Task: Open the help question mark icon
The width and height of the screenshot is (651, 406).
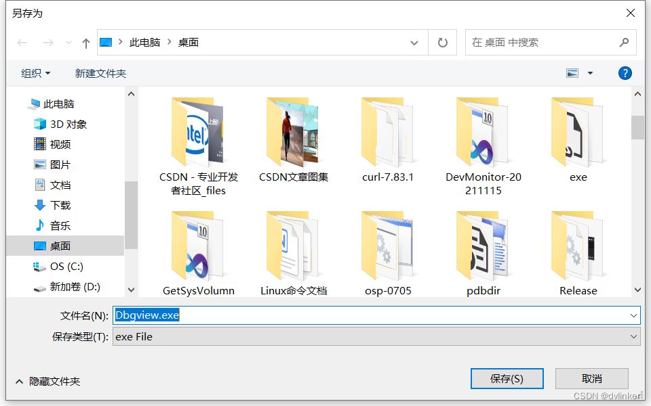Action: tap(625, 73)
